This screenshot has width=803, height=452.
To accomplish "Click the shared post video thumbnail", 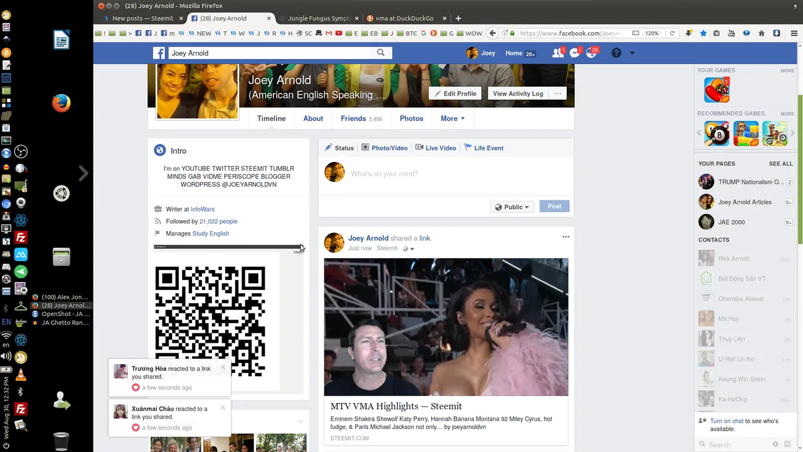I will coord(446,327).
